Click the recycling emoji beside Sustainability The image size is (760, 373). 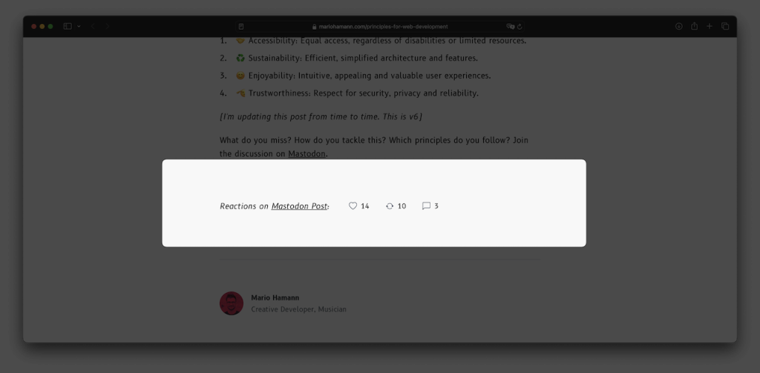coord(240,58)
